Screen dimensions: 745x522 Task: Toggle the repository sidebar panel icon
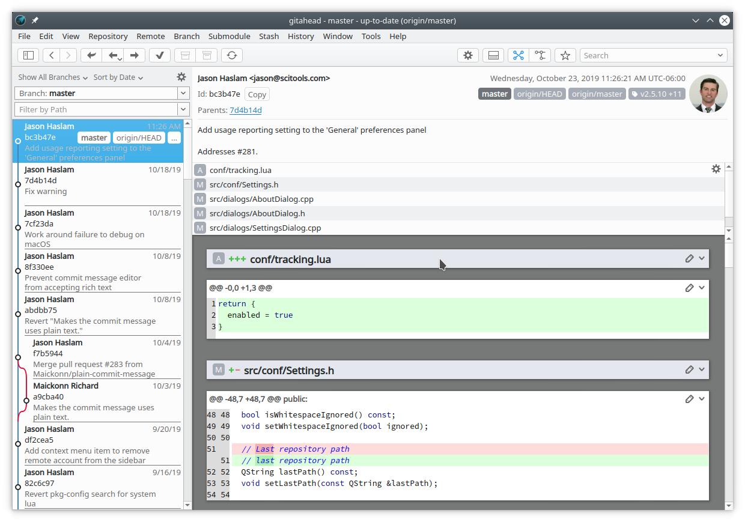(28, 55)
